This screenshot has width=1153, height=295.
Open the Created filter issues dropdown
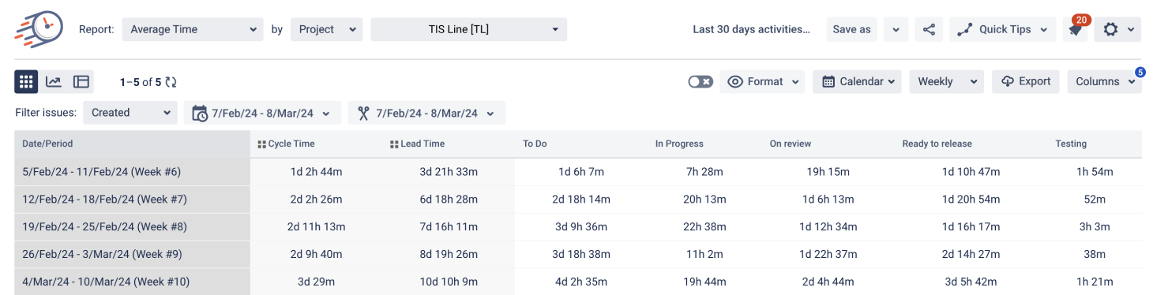(x=130, y=113)
